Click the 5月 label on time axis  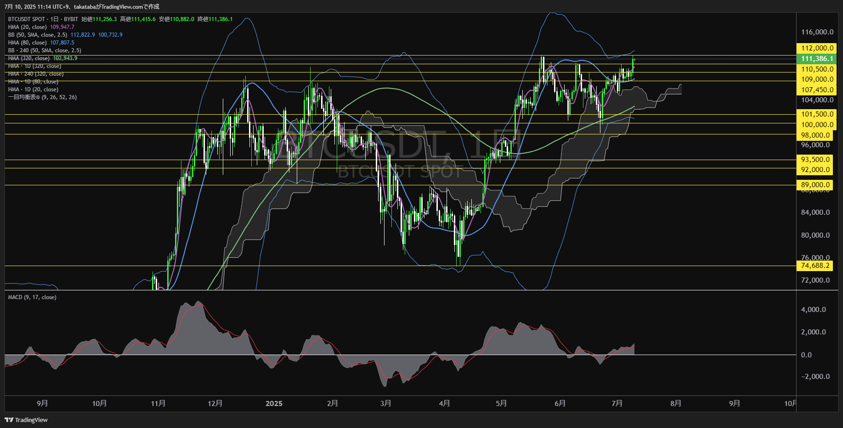point(501,403)
